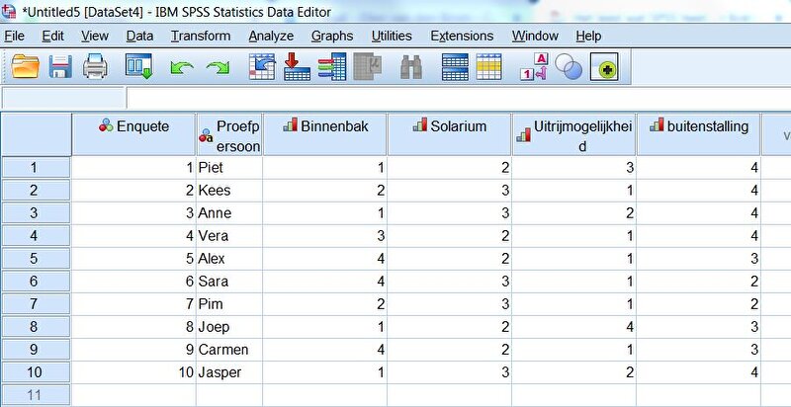Click the Insert variable toolbar icon
Viewport: 791px width, 407px height.
pyautogui.click(x=489, y=67)
